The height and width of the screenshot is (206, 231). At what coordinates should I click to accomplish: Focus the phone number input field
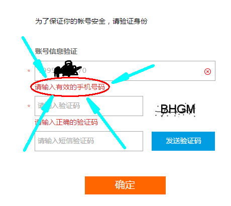[125, 71]
